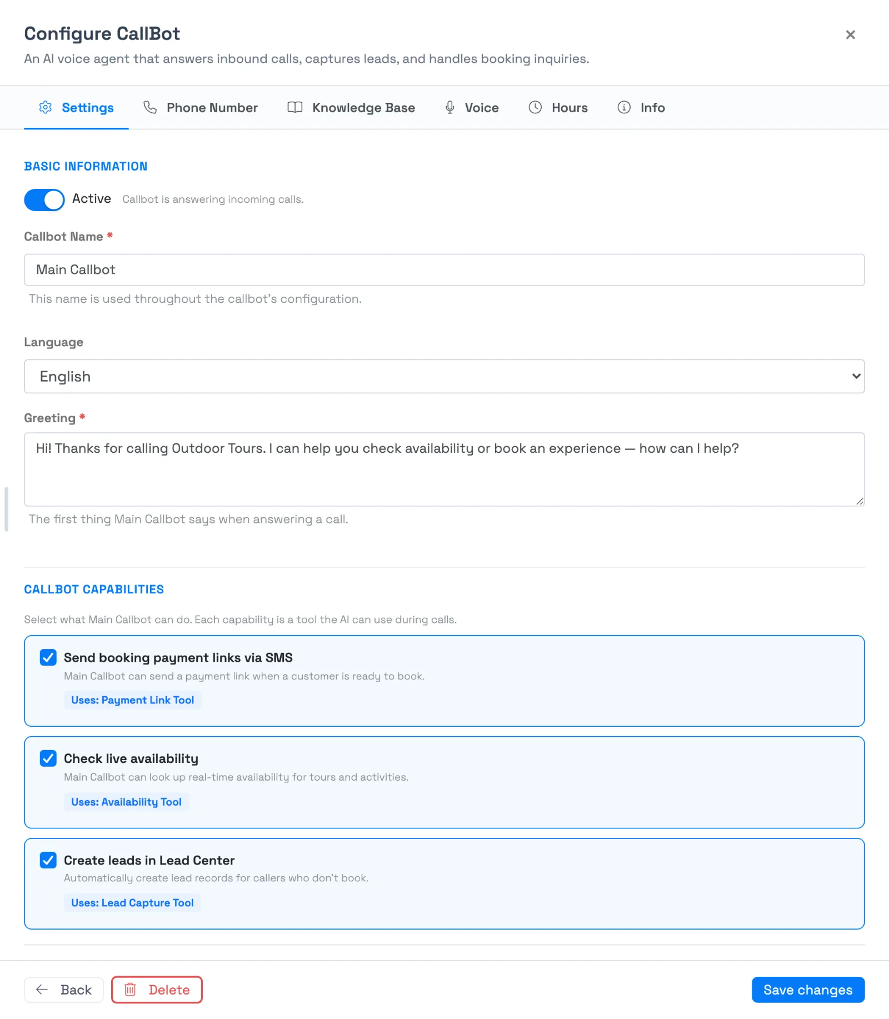Click the left arrow icon in Back button
Viewport: 889px width, 1019px height.
pos(42,990)
